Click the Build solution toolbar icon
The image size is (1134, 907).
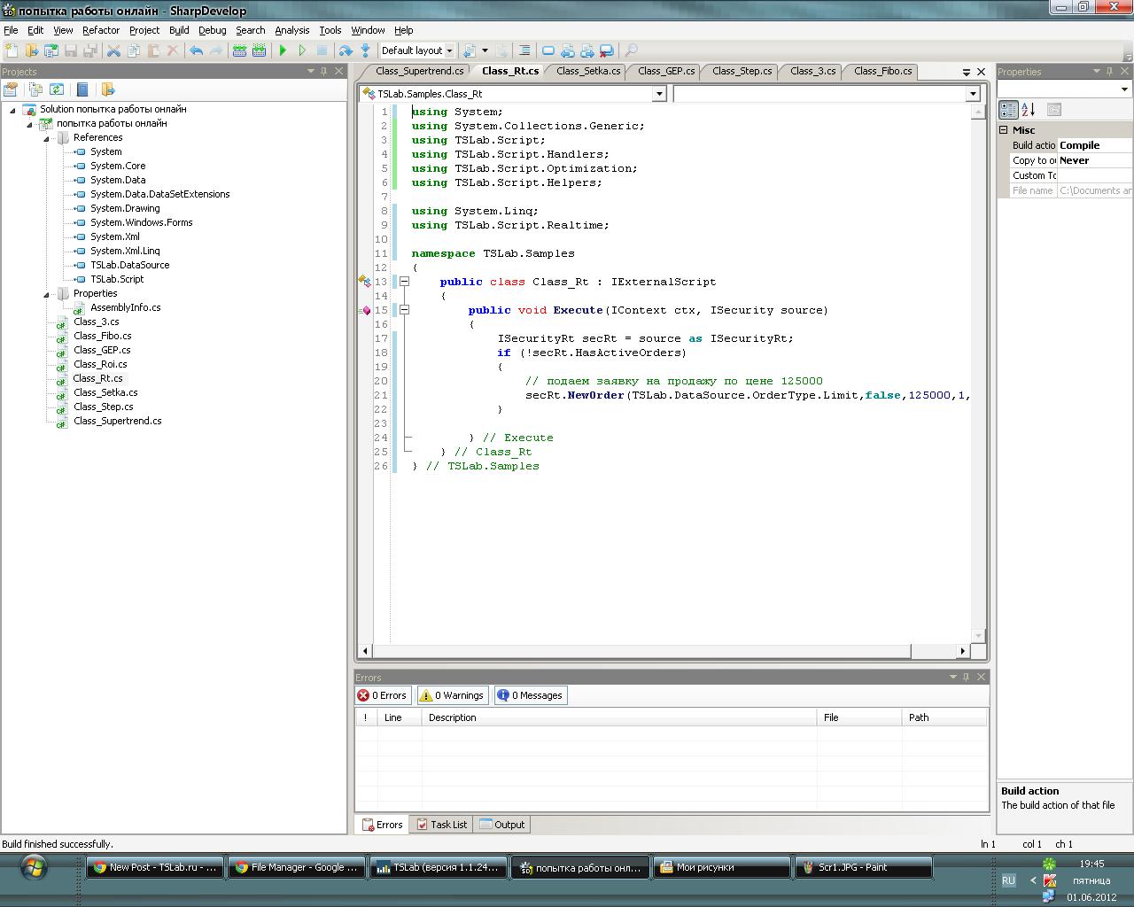click(239, 50)
